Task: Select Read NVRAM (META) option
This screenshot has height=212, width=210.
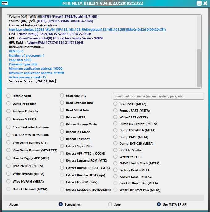Action: coord(9,166)
